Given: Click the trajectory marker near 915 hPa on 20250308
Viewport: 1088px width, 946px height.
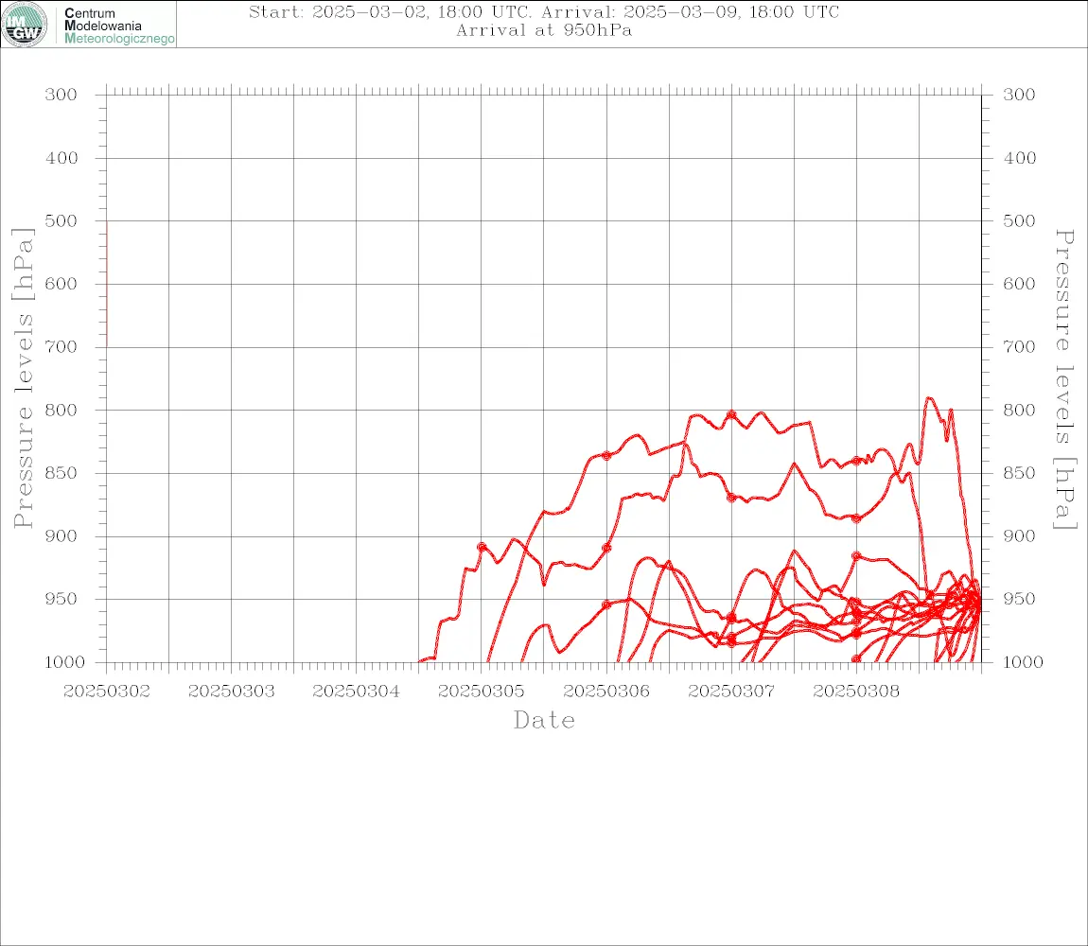Looking at the screenshot, I should [x=856, y=556].
